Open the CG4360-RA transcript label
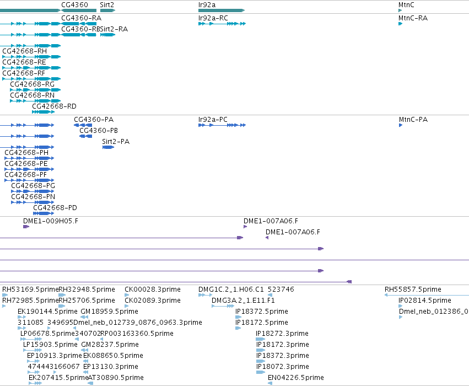The height and width of the screenshot is (386, 469). point(82,18)
